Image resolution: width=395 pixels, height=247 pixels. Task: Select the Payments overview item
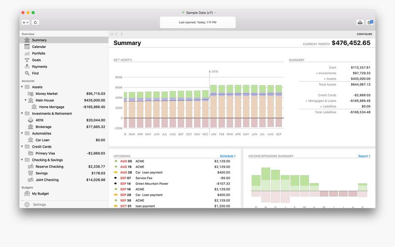pos(64,67)
